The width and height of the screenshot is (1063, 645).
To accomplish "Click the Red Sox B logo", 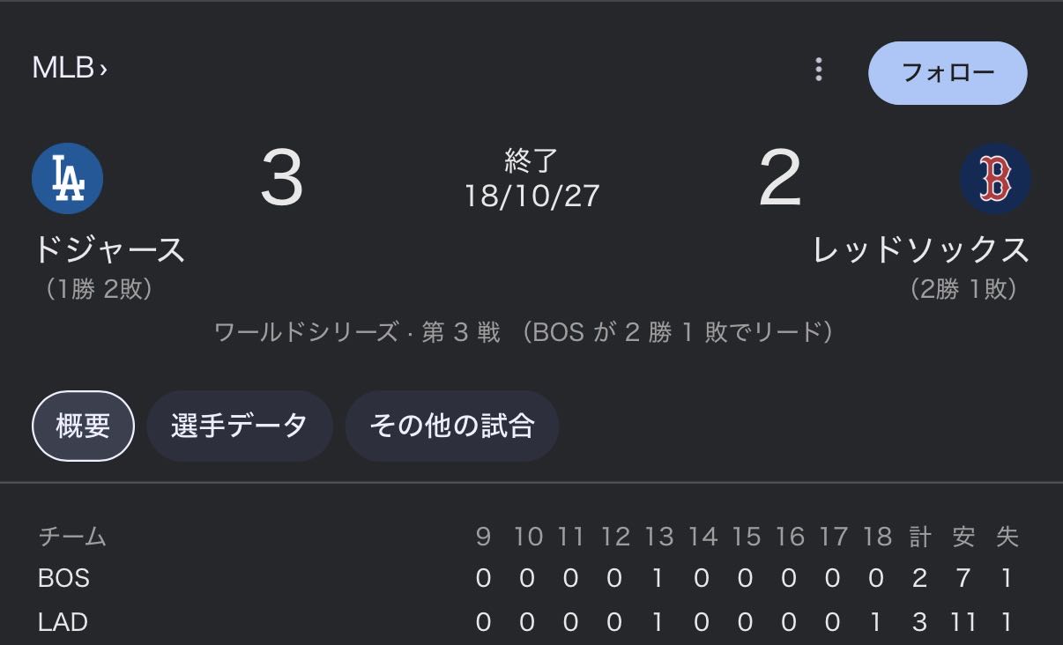I will point(995,179).
